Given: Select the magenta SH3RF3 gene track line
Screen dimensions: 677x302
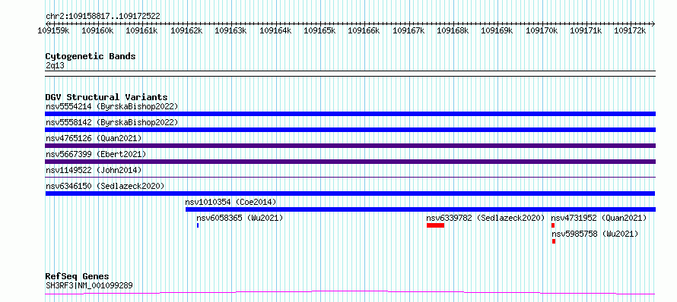Looking at the screenshot, I should click(x=350, y=293).
